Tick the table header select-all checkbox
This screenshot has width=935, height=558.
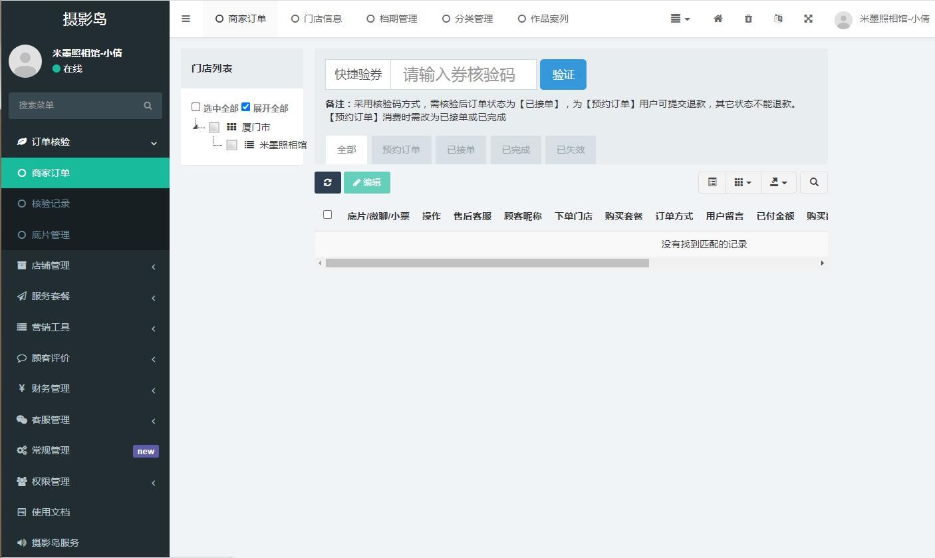point(327,214)
